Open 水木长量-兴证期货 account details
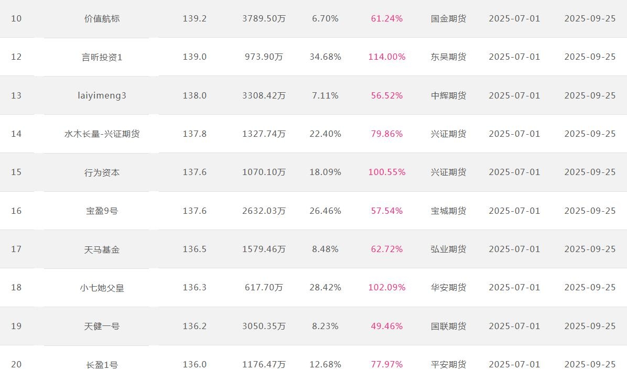Screen dimensions: 627x381 (102, 134)
